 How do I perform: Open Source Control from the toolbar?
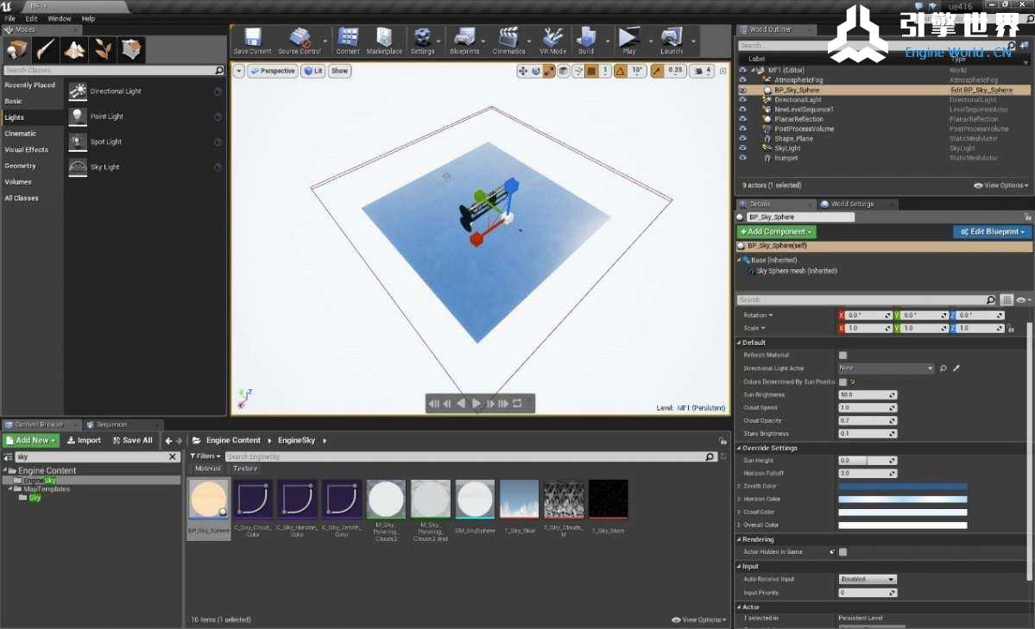299,41
